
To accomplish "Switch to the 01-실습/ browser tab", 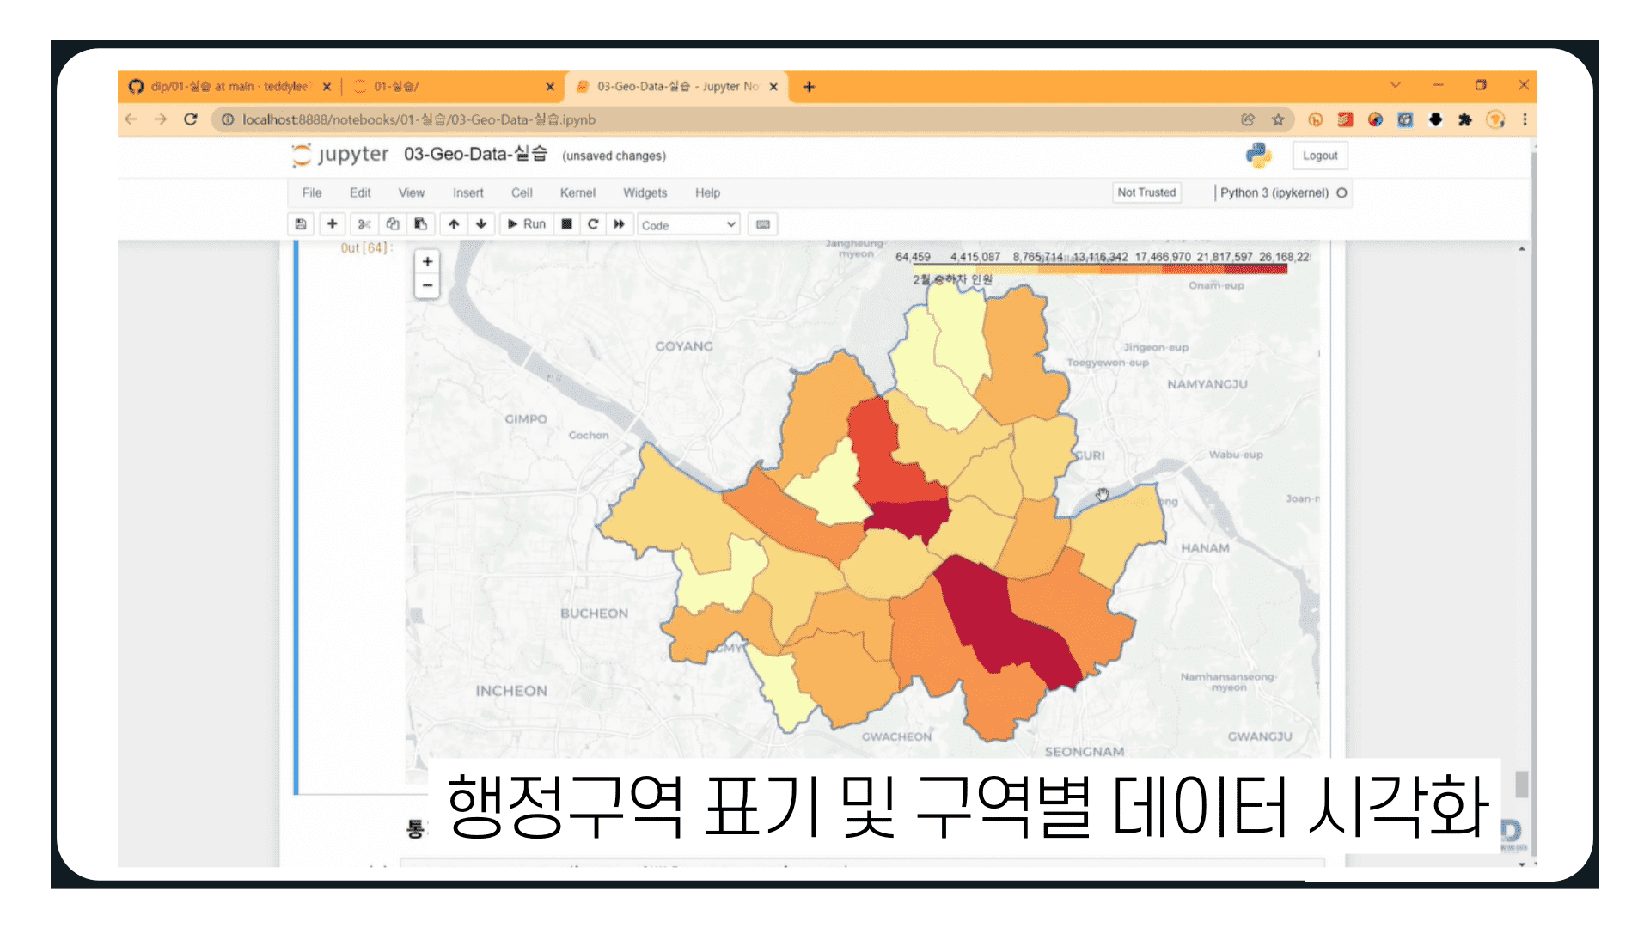I will [454, 86].
